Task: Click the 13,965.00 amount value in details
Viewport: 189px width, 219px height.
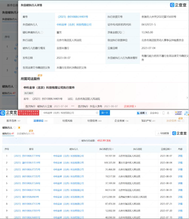Action: (x=147, y=32)
